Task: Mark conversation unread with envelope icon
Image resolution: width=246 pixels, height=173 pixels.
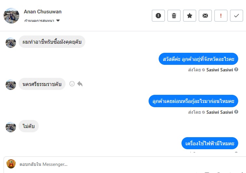Action: click(x=205, y=16)
